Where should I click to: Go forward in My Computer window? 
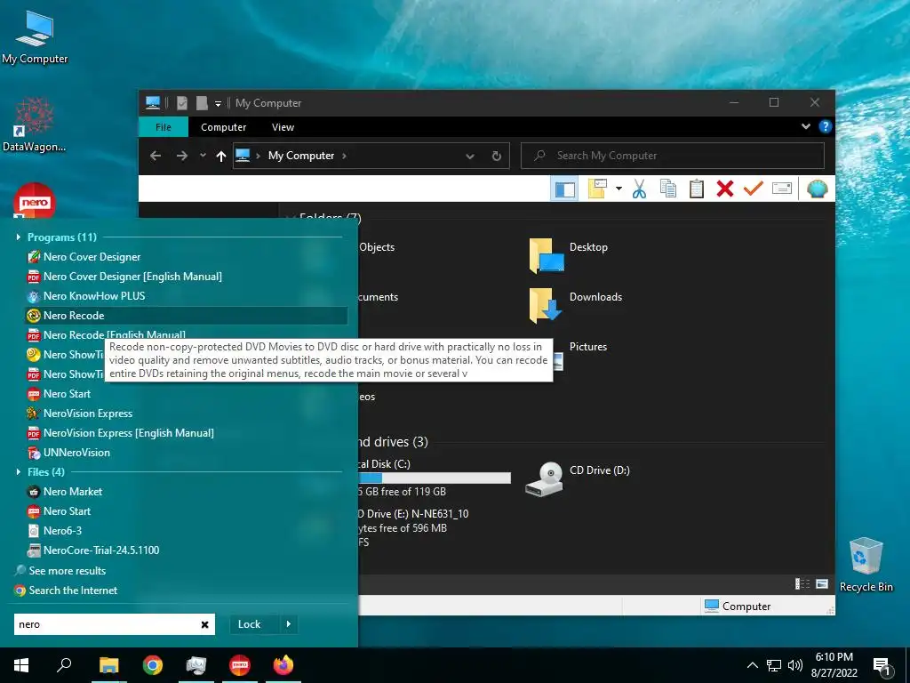click(x=181, y=156)
